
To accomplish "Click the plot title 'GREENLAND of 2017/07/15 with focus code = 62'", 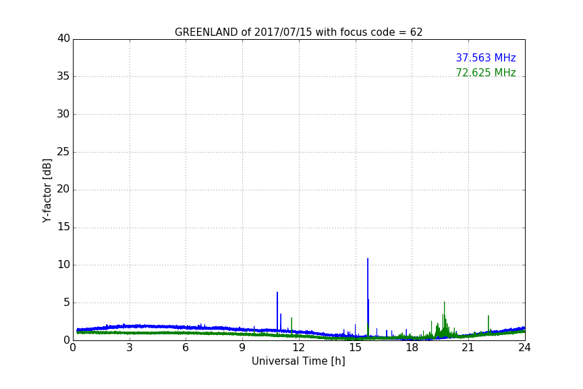I will pyautogui.click(x=298, y=32).
